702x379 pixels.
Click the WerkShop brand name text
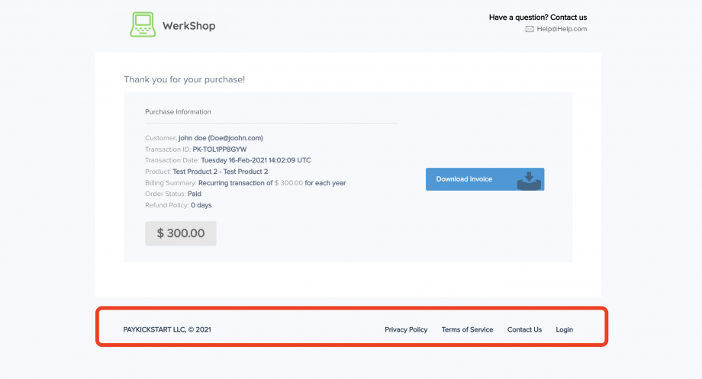pyautogui.click(x=188, y=26)
